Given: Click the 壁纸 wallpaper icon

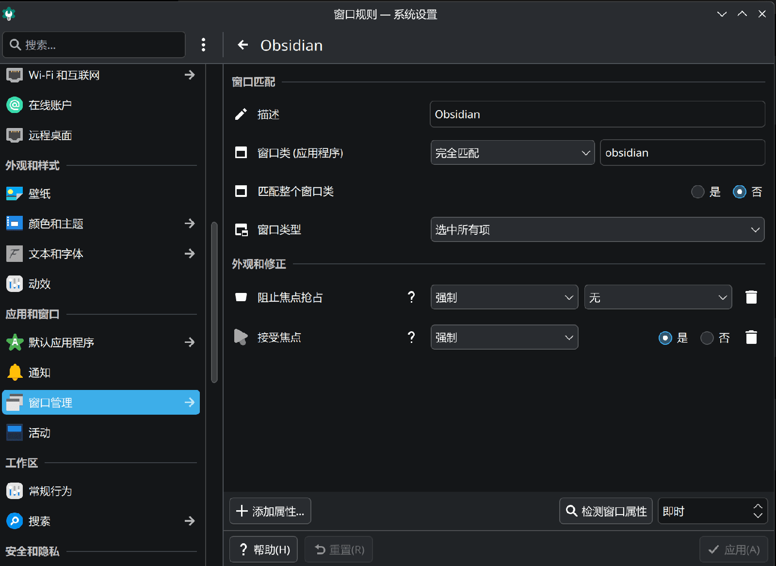Looking at the screenshot, I should tap(15, 194).
